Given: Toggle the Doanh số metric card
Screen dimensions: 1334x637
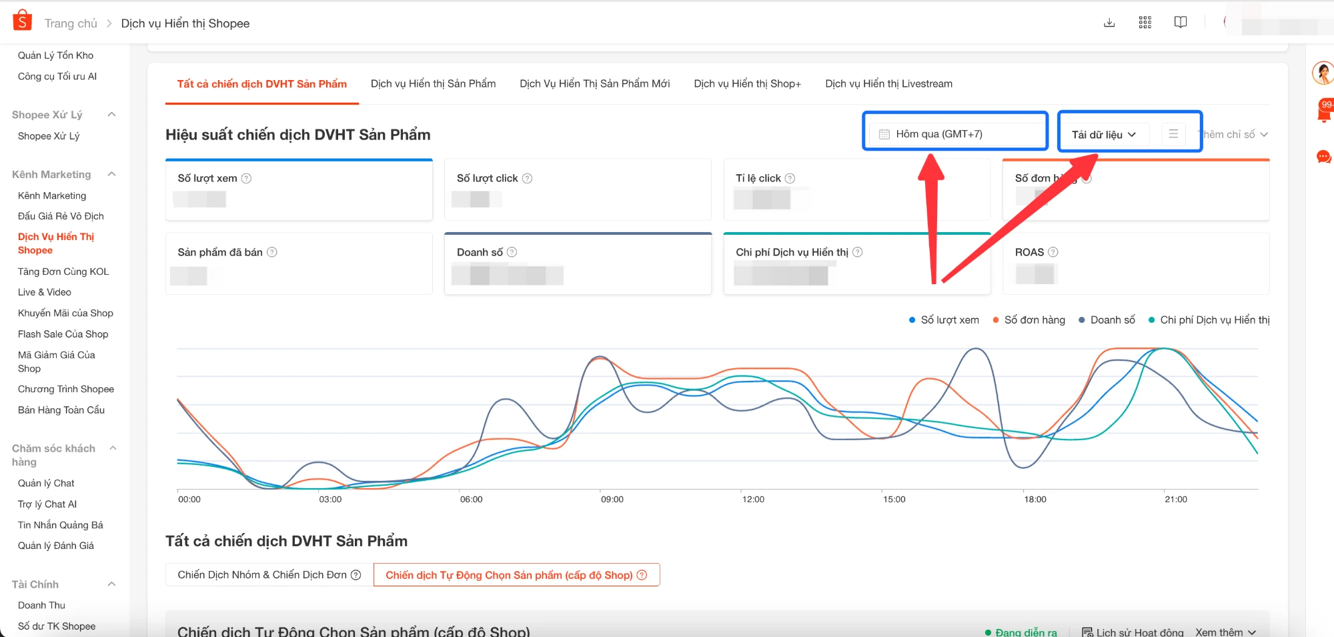Looking at the screenshot, I should click(578, 263).
